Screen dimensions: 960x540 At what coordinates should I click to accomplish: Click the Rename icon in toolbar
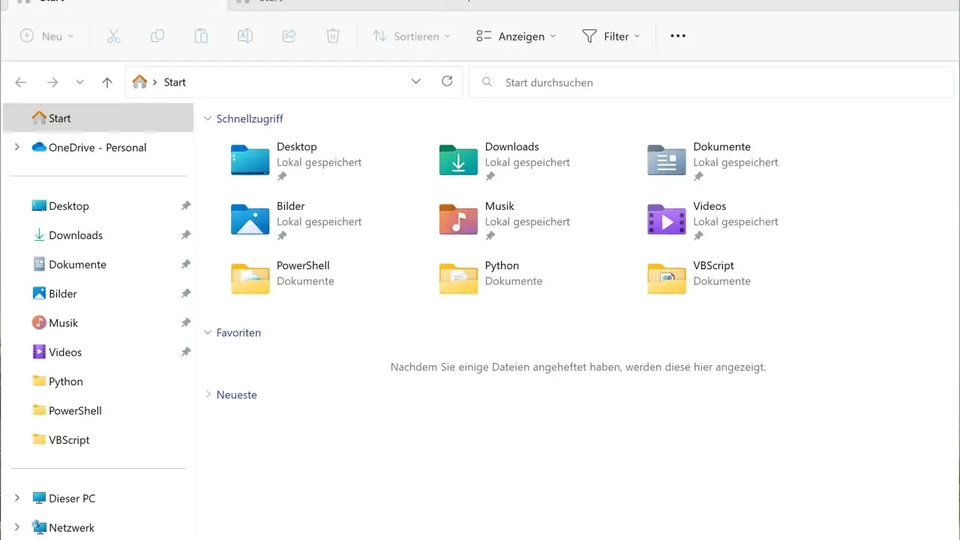pyautogui.click(x=245, y=36)
